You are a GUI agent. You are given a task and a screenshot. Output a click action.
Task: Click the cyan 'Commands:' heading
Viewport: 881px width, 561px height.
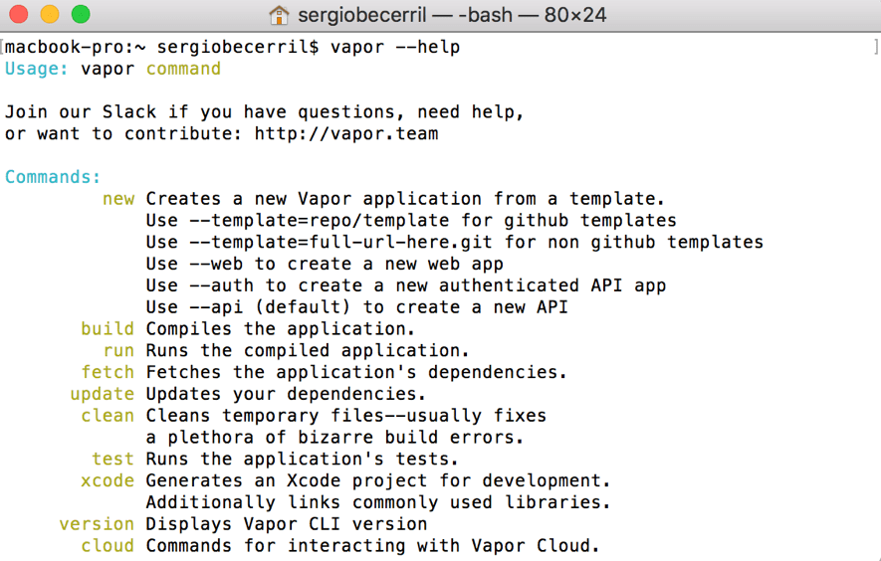pos(53,177)
